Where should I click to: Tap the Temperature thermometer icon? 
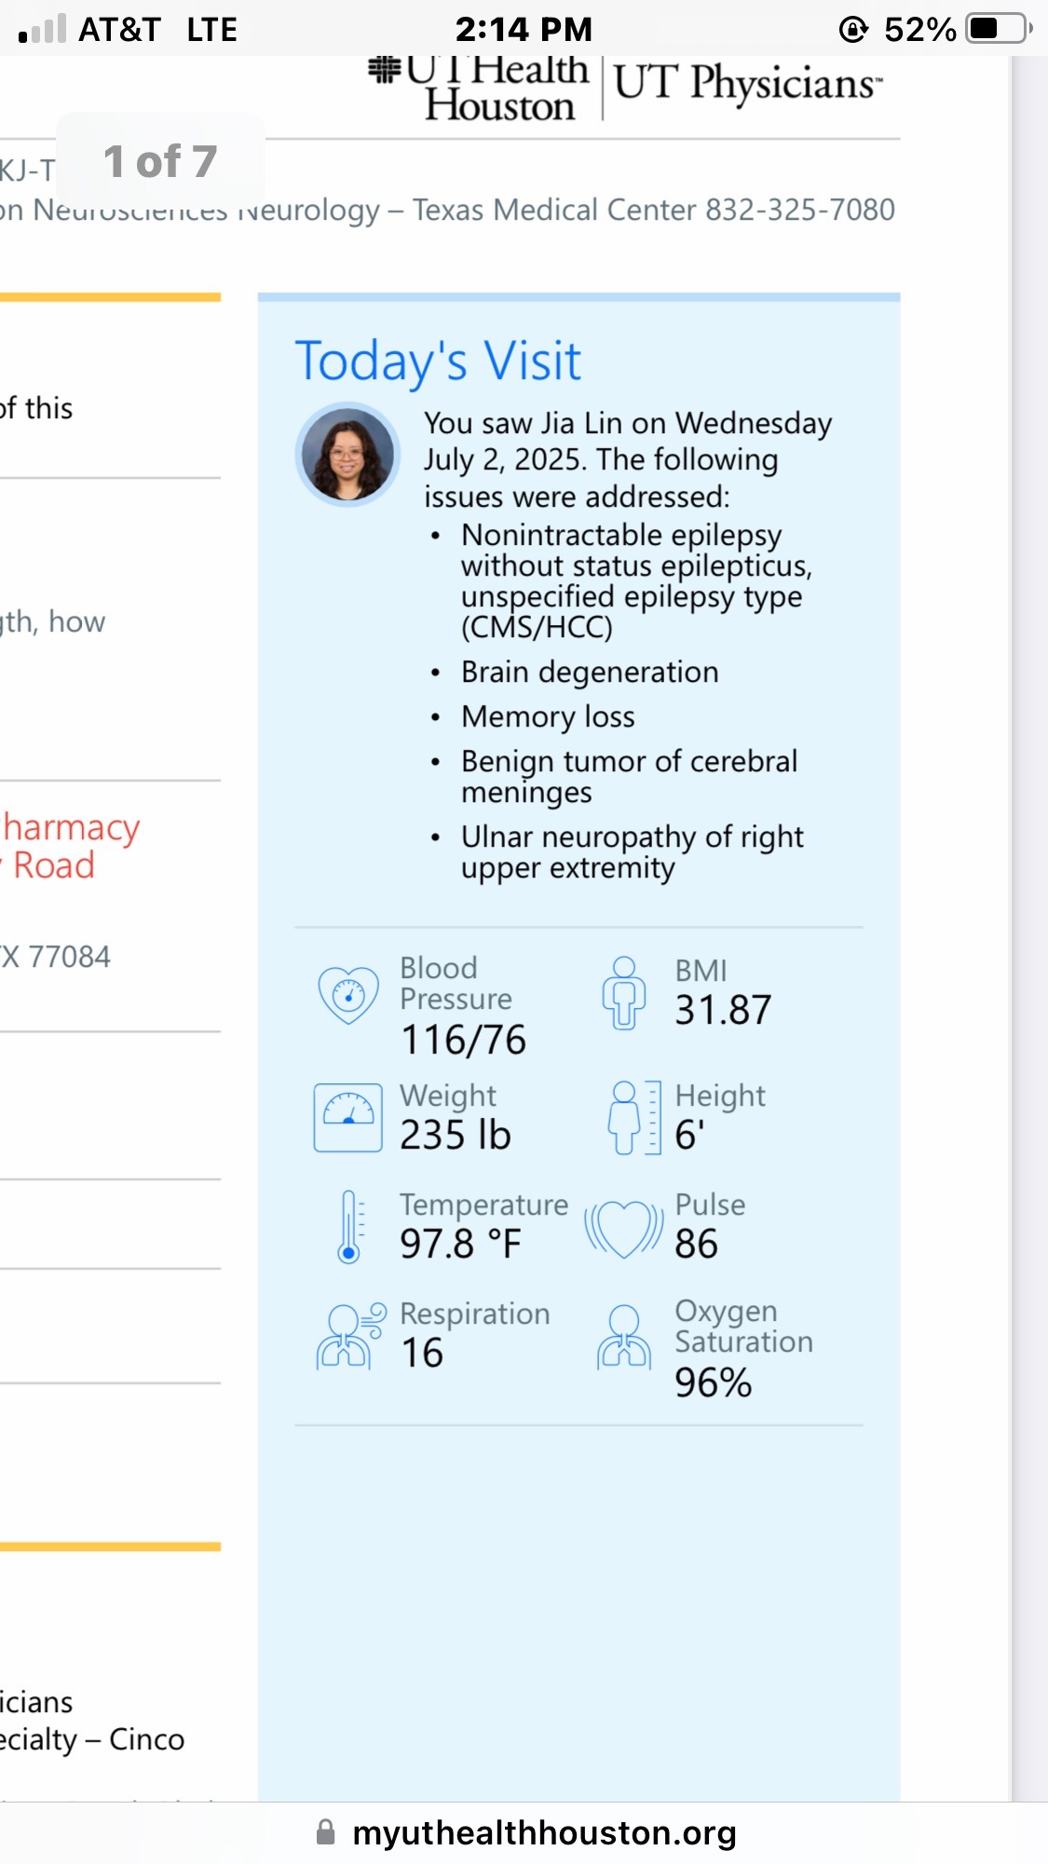[349, 1226]
